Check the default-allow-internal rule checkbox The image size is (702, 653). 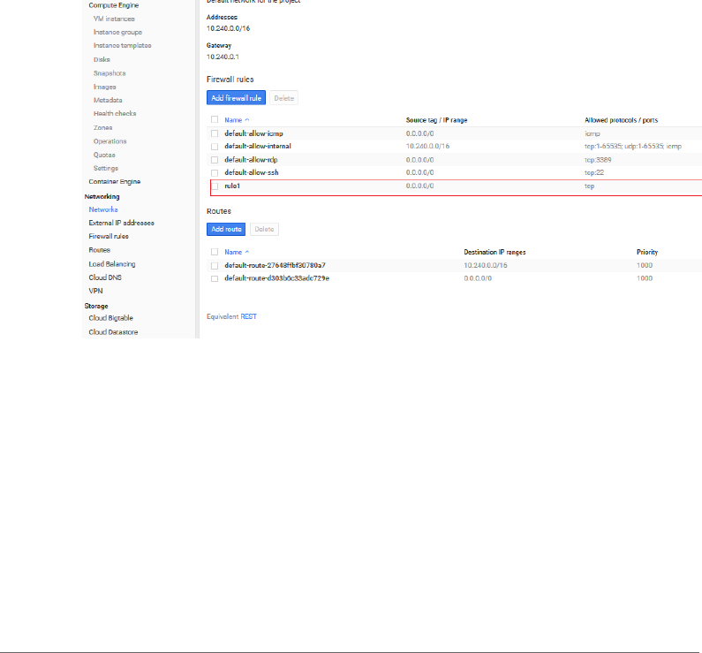click(x=215, y=147)
